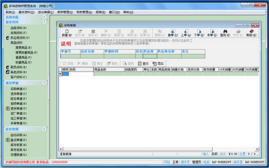
Task: Select 简易称重商品 in the sidebar
Action: point(27,53)
